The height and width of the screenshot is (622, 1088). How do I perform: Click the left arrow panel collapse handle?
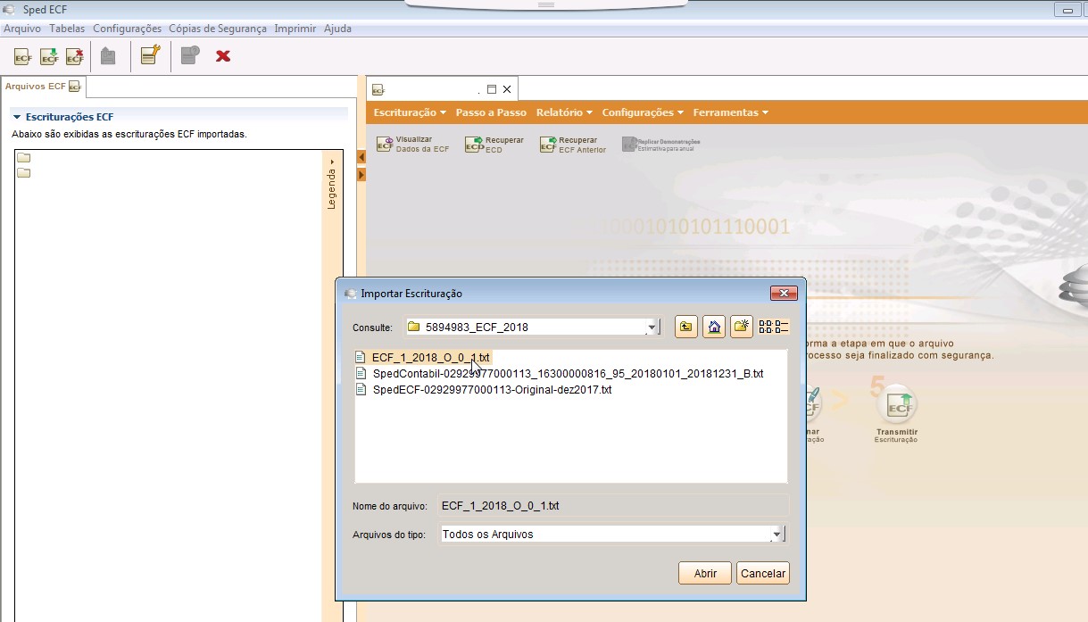[x=361, y=157]
